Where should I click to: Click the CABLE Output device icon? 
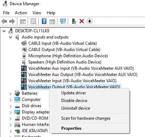point(24,50)
